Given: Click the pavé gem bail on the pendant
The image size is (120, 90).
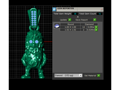Looking at the screenshot, I should [x=34, y=18].
